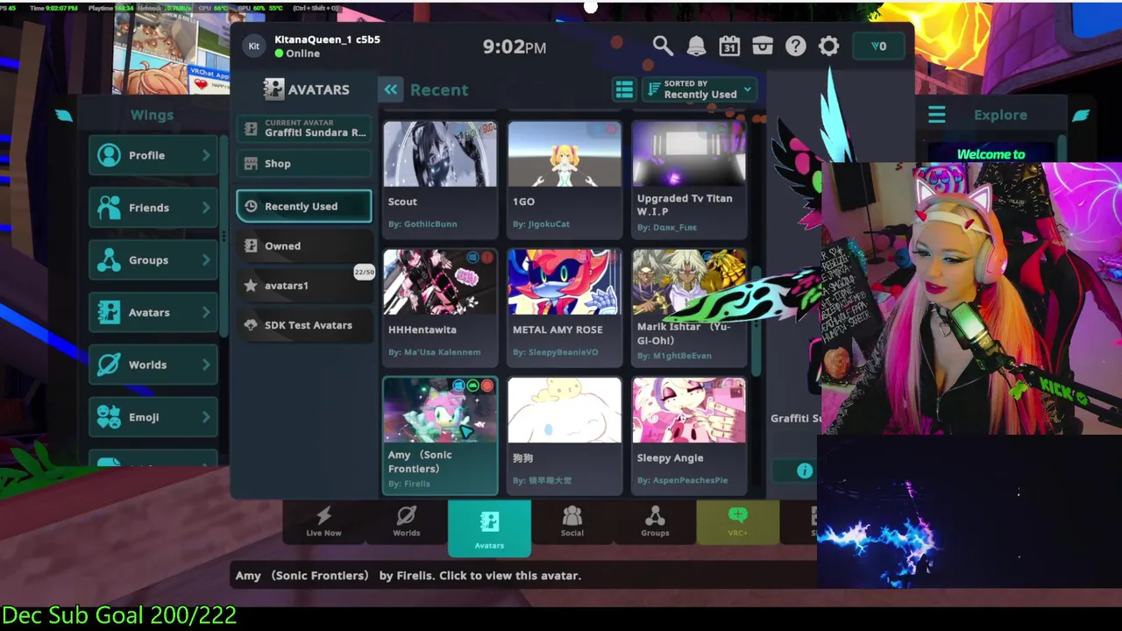The width and height of the screenshot is (1122, 631).
Task: Select the Recently Used category
Action: 304,206
